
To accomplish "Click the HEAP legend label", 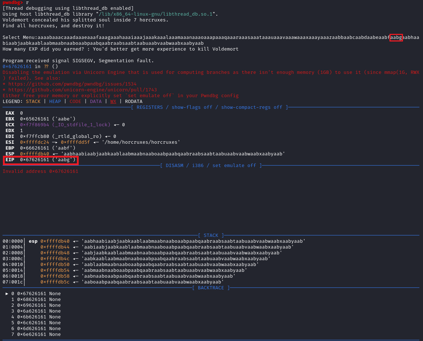I will [55, 102].
